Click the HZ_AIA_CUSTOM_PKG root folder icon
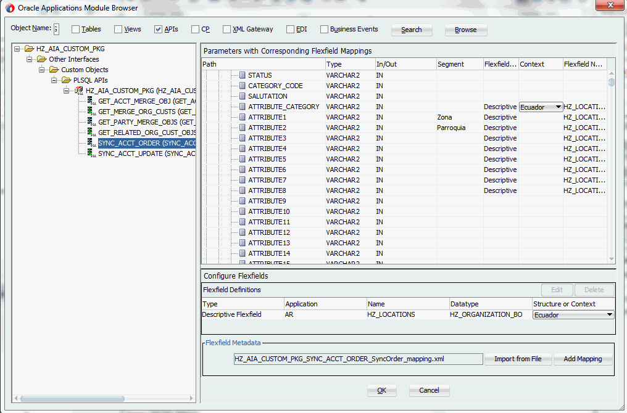 coord(29,49)
